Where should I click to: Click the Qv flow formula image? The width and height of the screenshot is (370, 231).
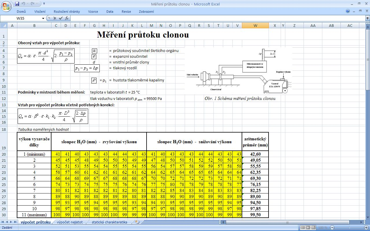(x=46, y=56)
